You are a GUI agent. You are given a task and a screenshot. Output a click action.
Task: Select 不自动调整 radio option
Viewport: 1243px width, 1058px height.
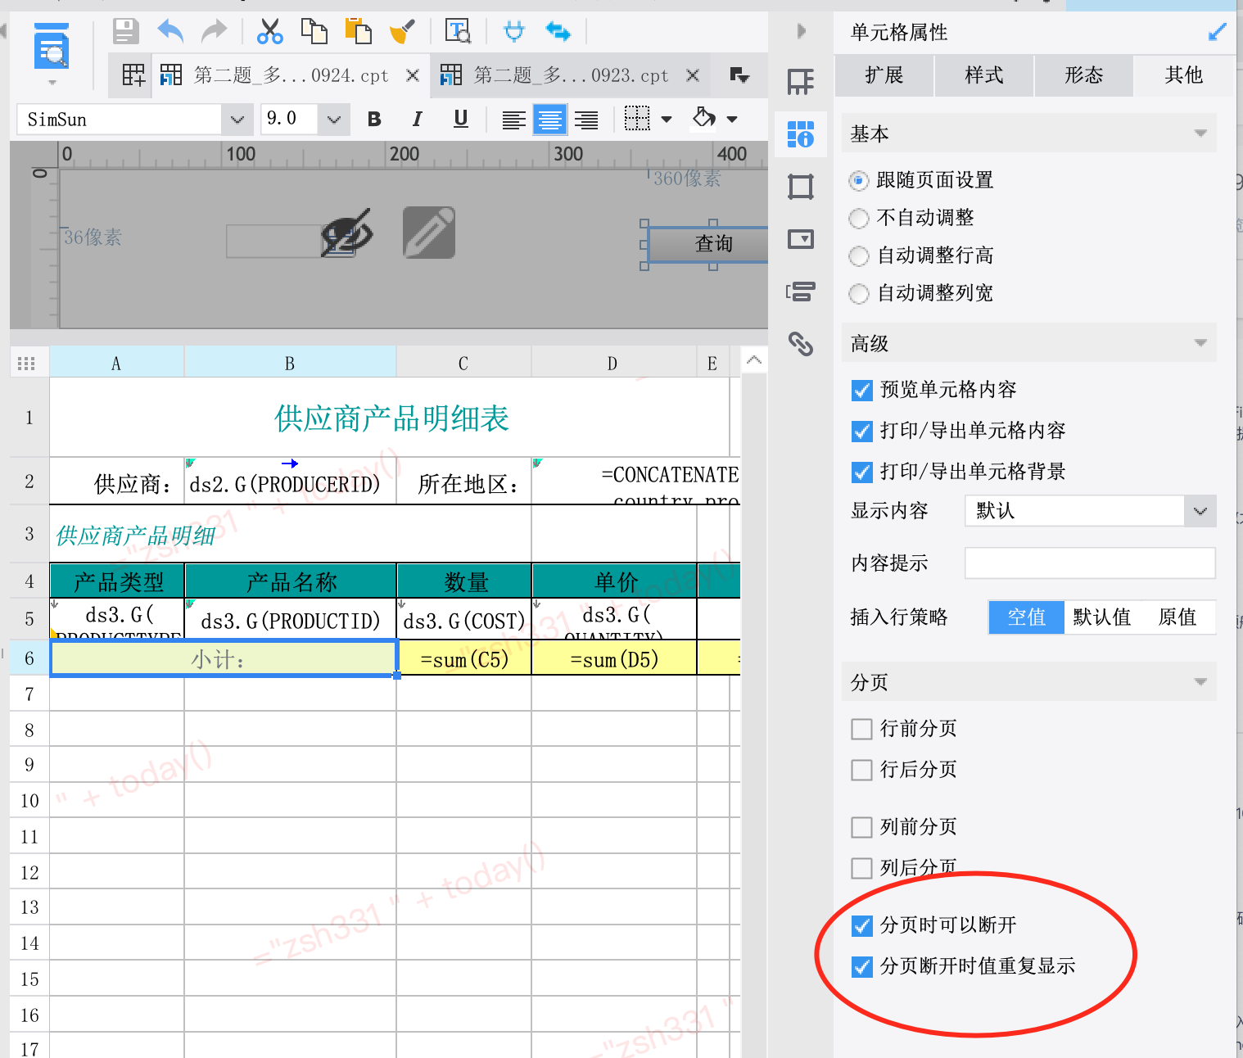(859, 218)
